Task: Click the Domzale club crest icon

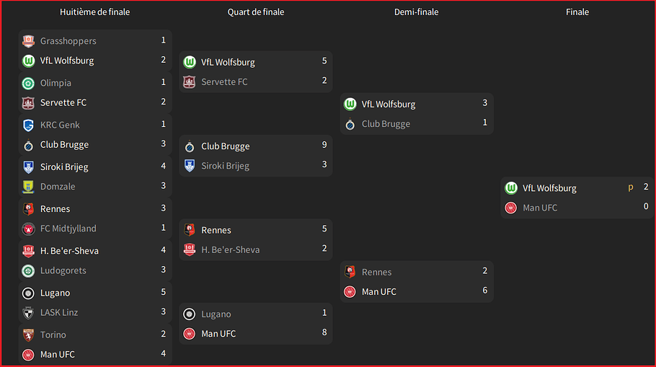Action: tap(28, 187)
